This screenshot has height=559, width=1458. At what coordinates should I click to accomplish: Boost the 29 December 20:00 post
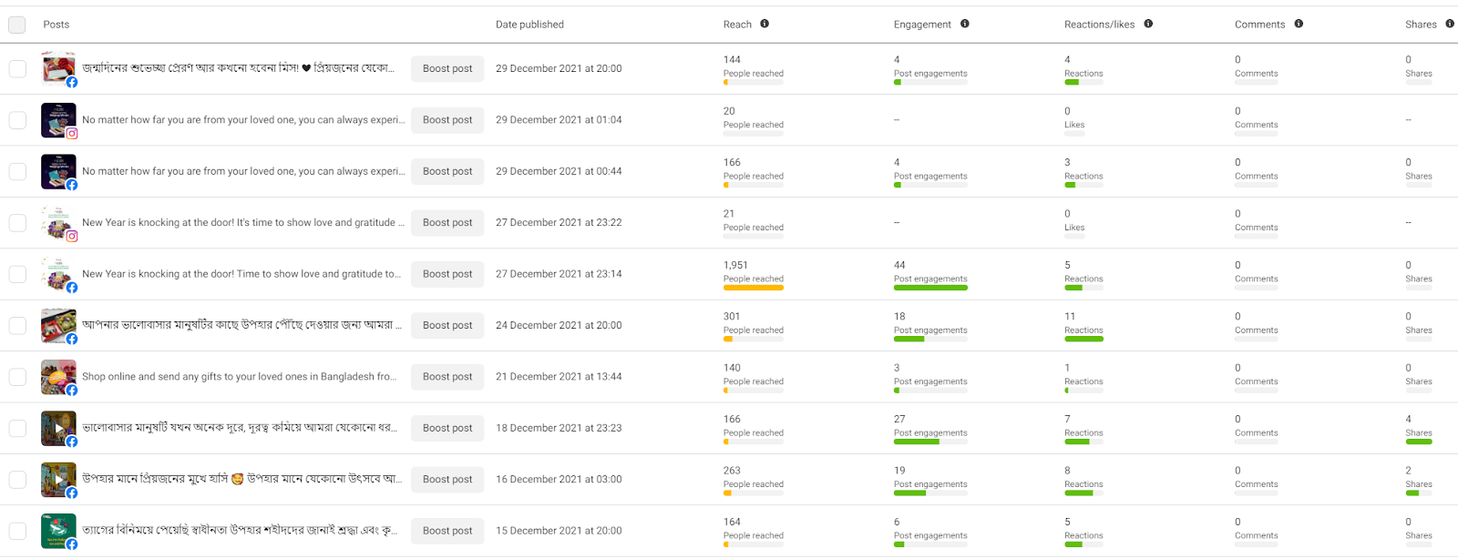tap(447, 68)
